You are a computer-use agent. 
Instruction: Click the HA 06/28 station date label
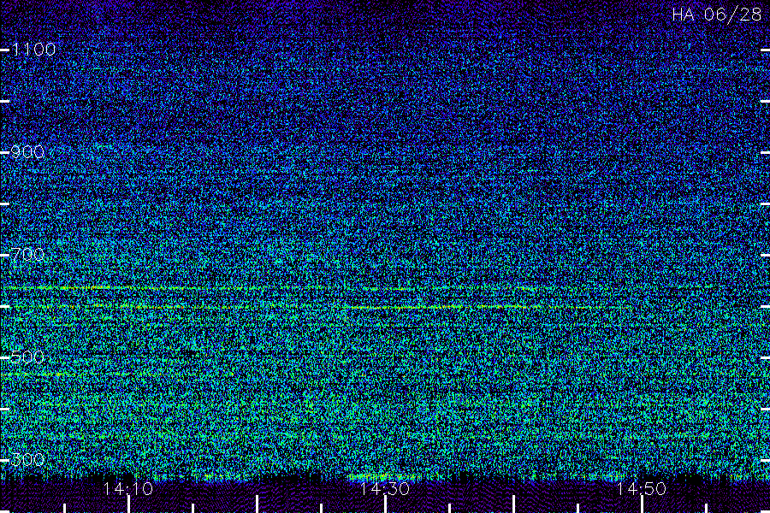click(x=716, y=15)
